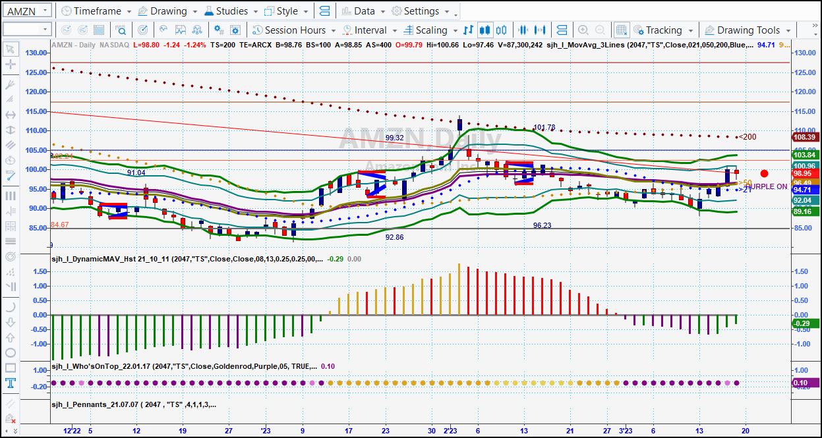
Task: Select the down arrow marker tool
Action: 10,322
